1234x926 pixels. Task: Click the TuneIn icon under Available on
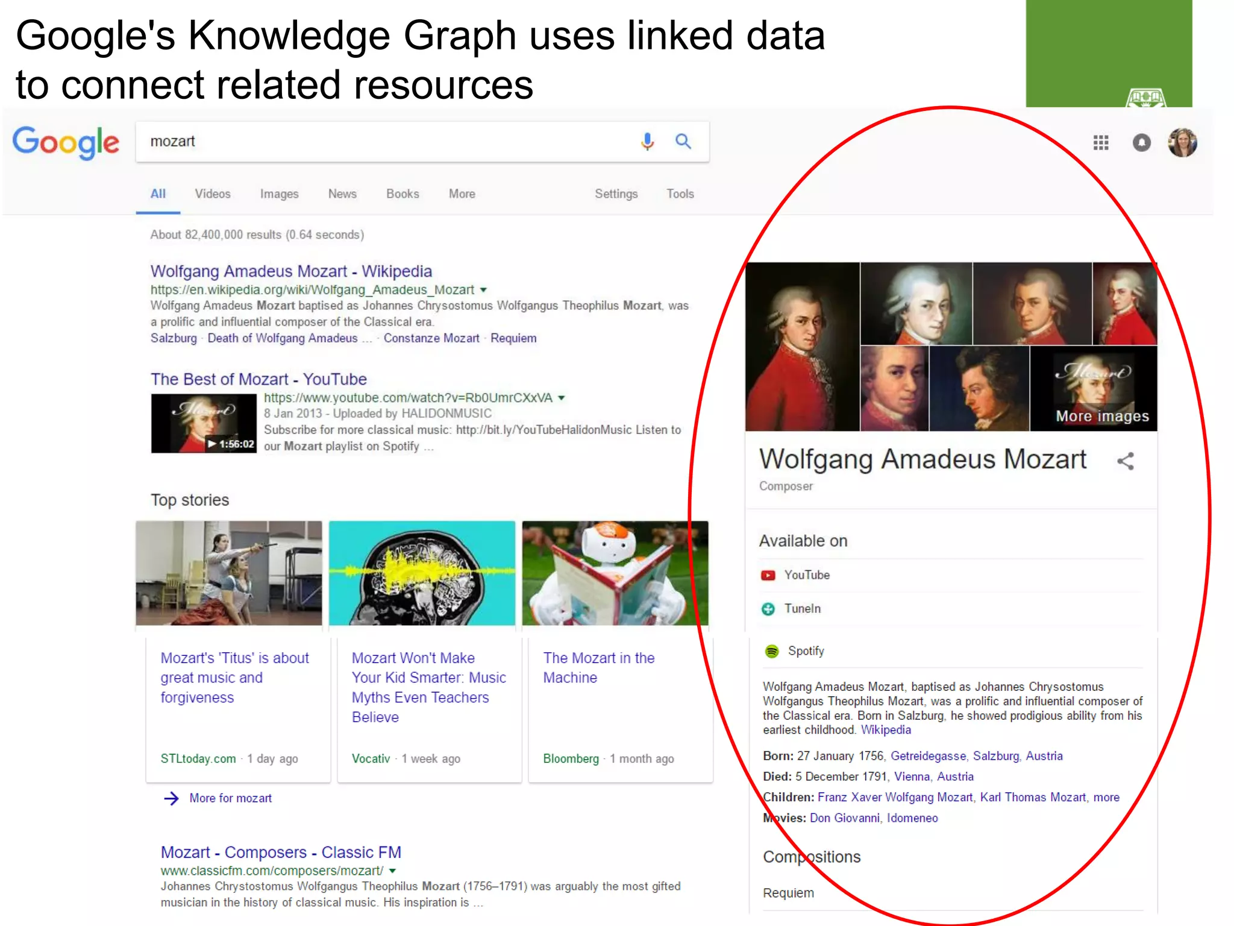(768, 609)
